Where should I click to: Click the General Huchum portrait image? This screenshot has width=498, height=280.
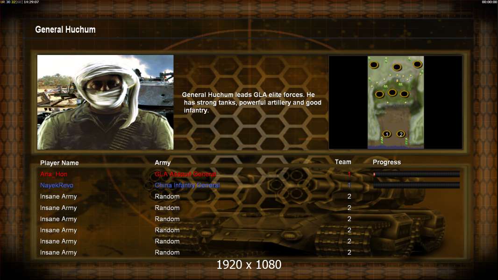pos(106,102)
